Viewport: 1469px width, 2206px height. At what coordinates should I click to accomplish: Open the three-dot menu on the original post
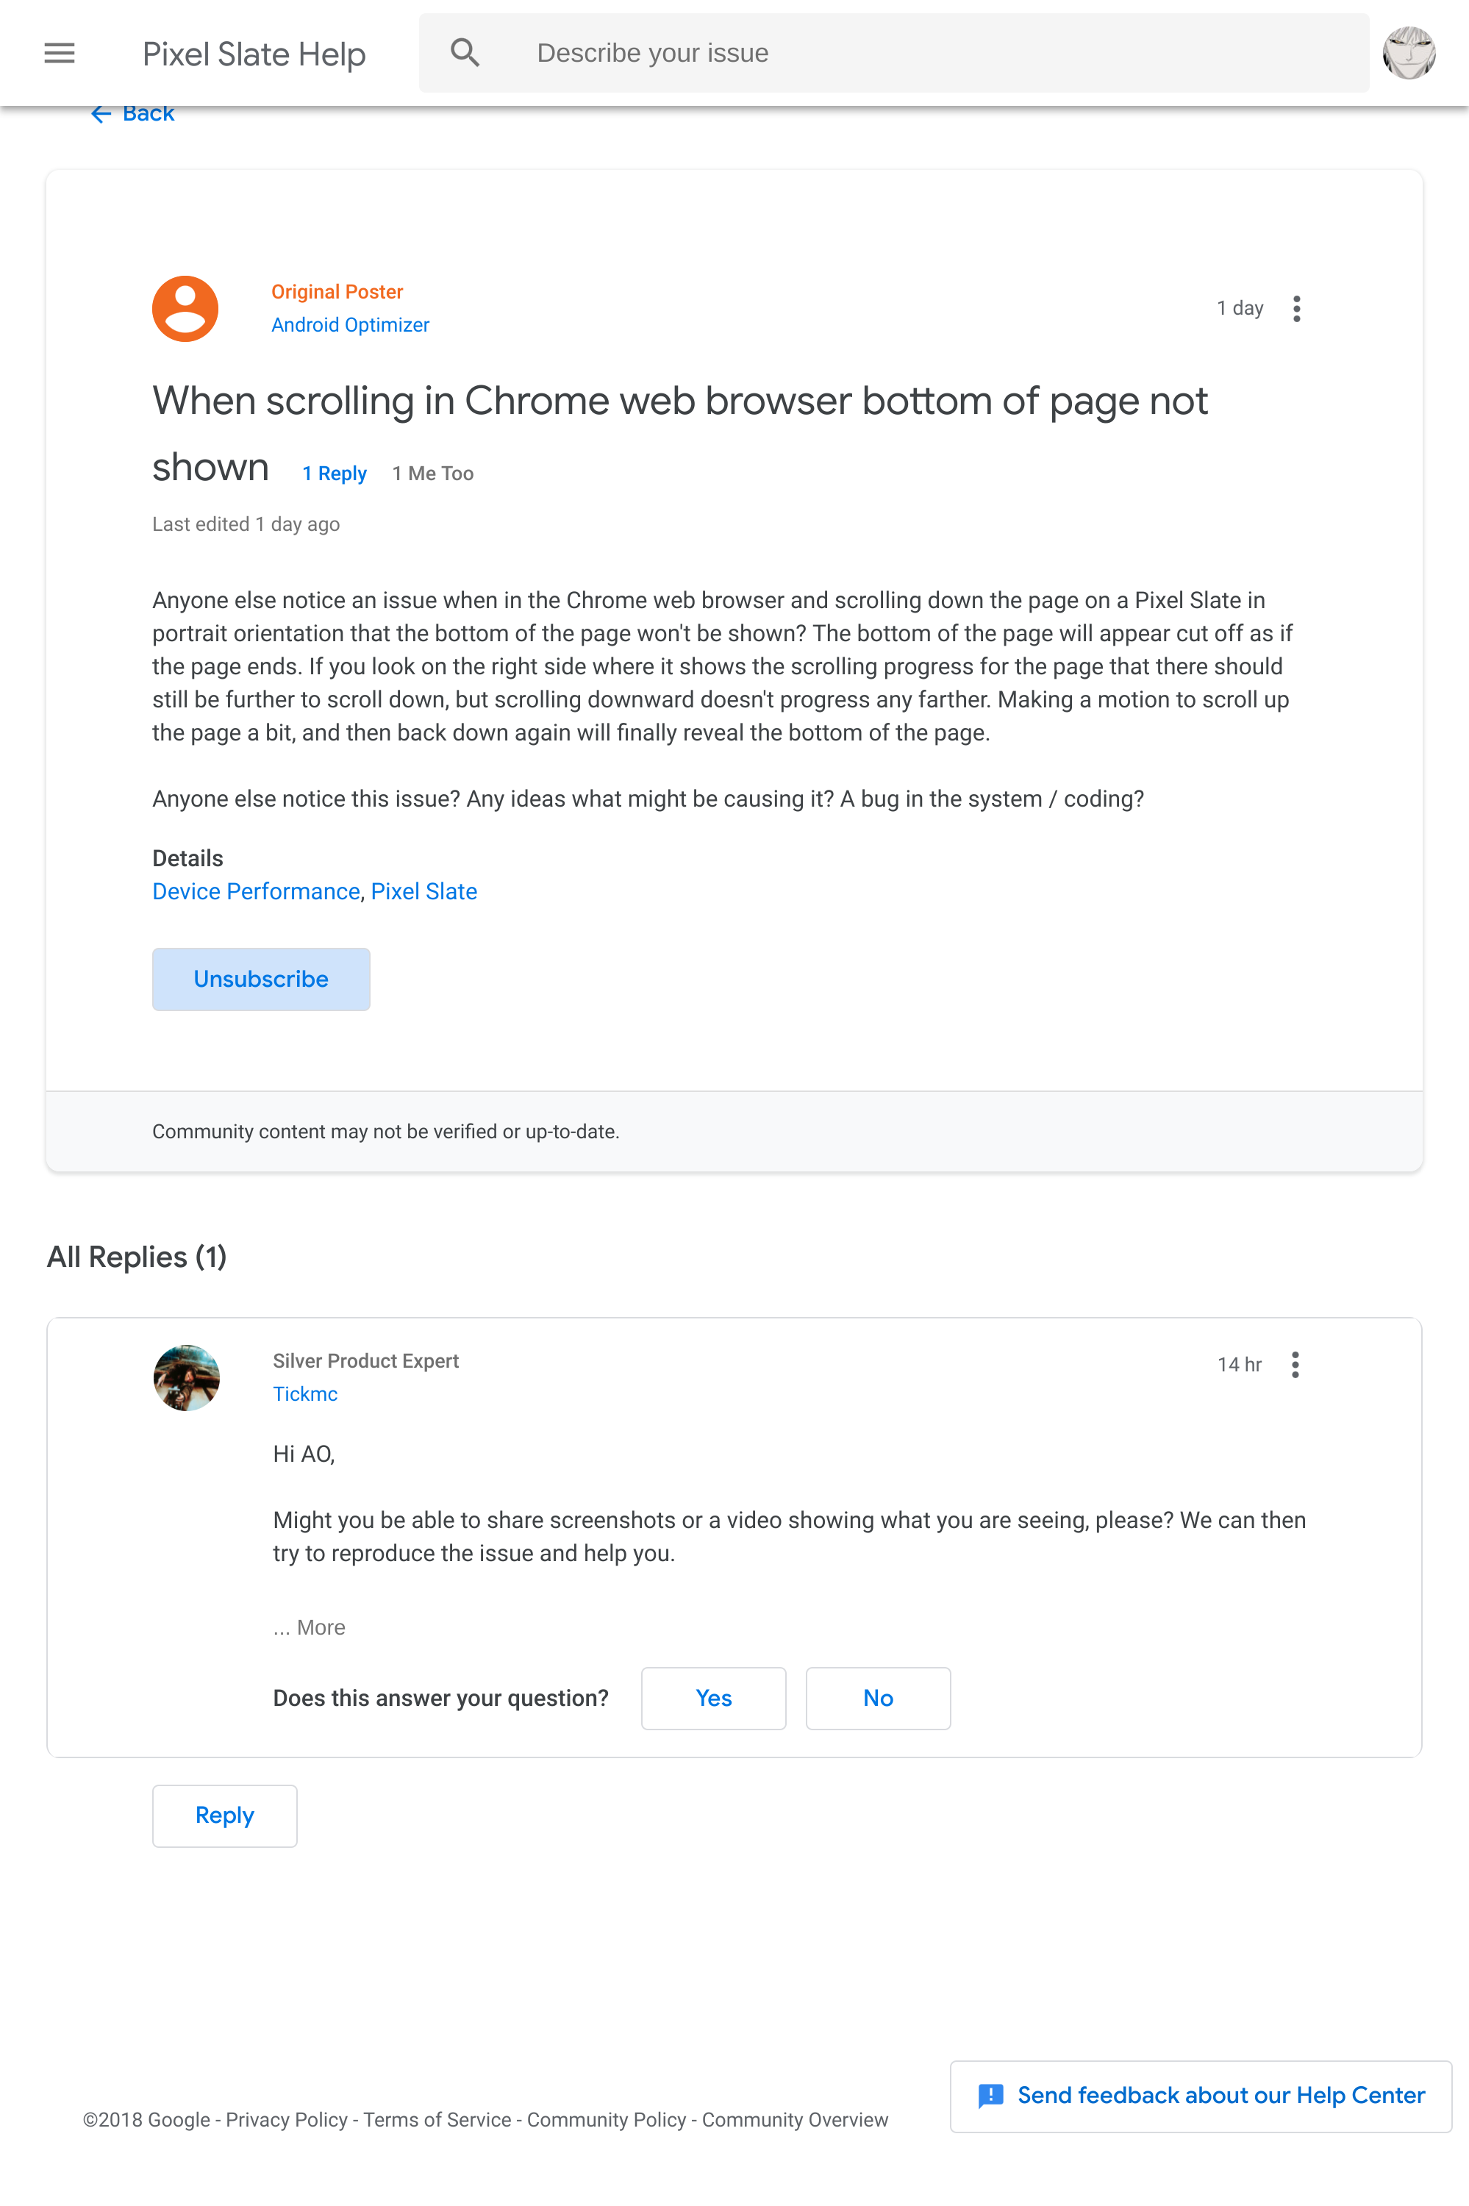[1297, 307]
